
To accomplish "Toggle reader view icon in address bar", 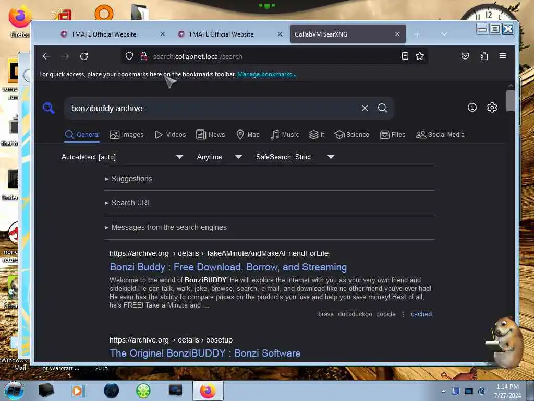I will 405,56.
